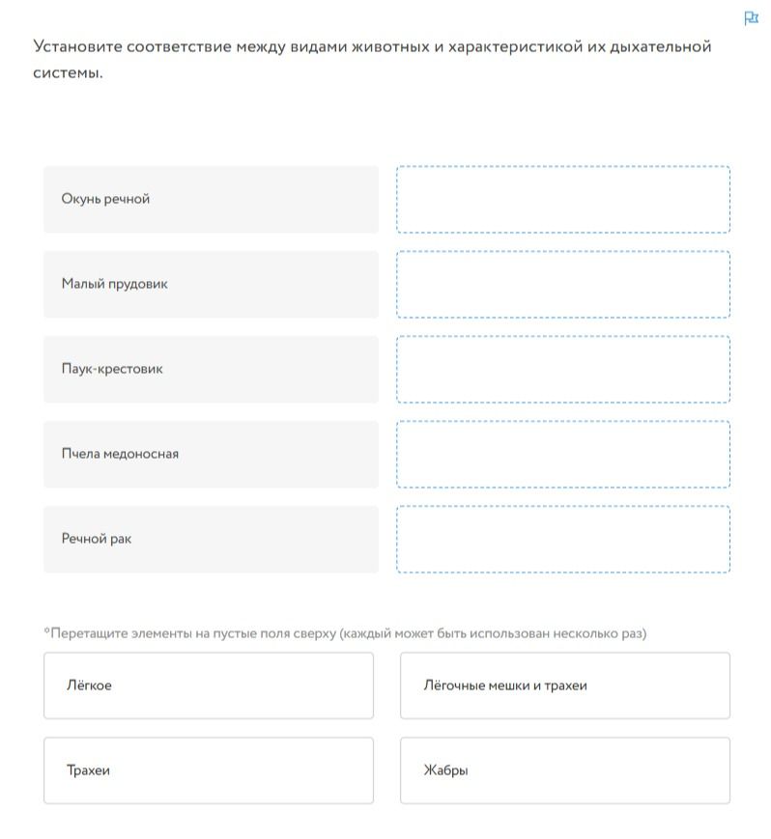Click the drag instruction hint text
771x839 pixels.
coord(345,633)
